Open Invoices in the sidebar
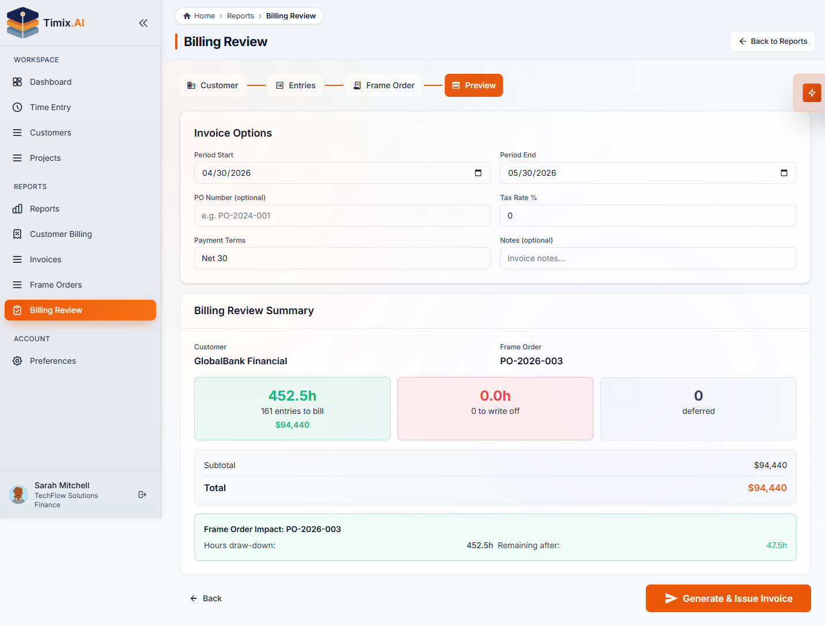825x626 pixels. point(80,259)
